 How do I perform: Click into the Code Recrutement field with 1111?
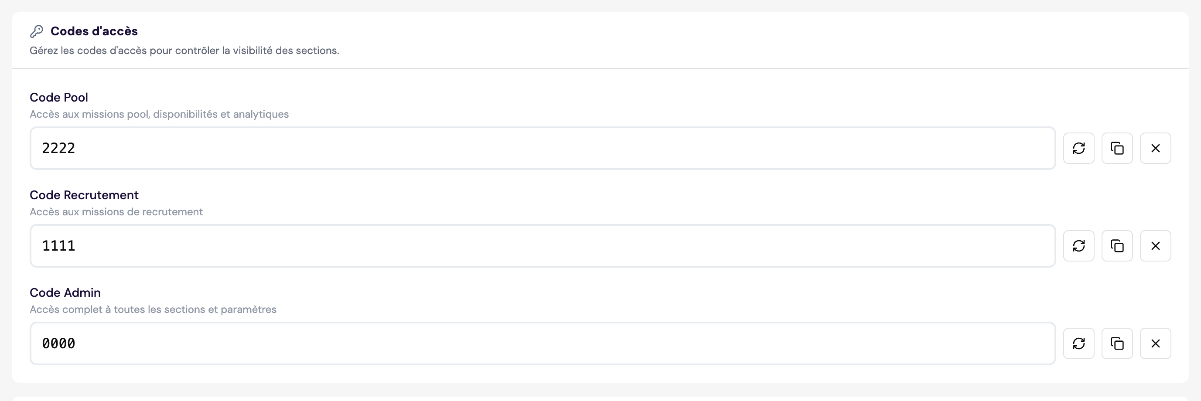(x=542, y=246)
